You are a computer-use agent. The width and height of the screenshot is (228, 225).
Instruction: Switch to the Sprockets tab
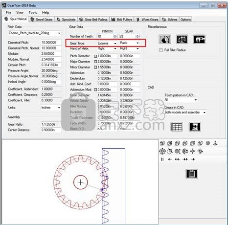(x=66, y=20)
